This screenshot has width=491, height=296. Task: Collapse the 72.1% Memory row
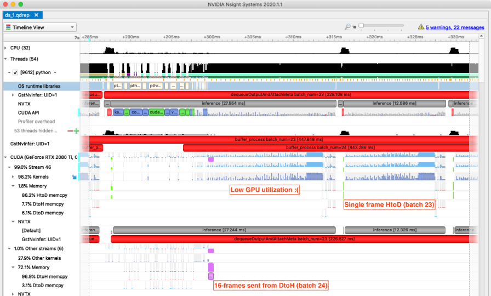13,267
